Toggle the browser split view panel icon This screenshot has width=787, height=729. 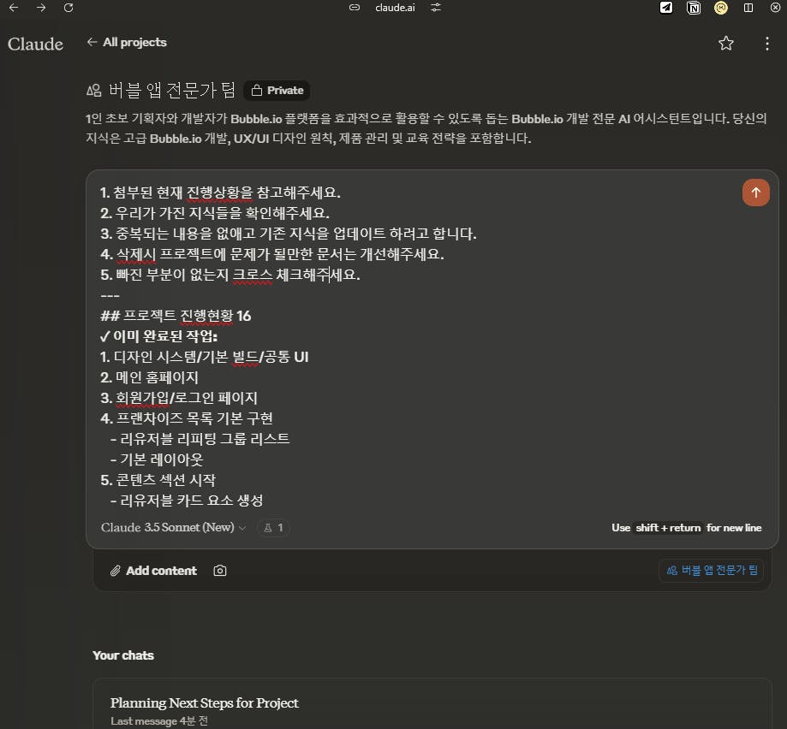point(748,8)
